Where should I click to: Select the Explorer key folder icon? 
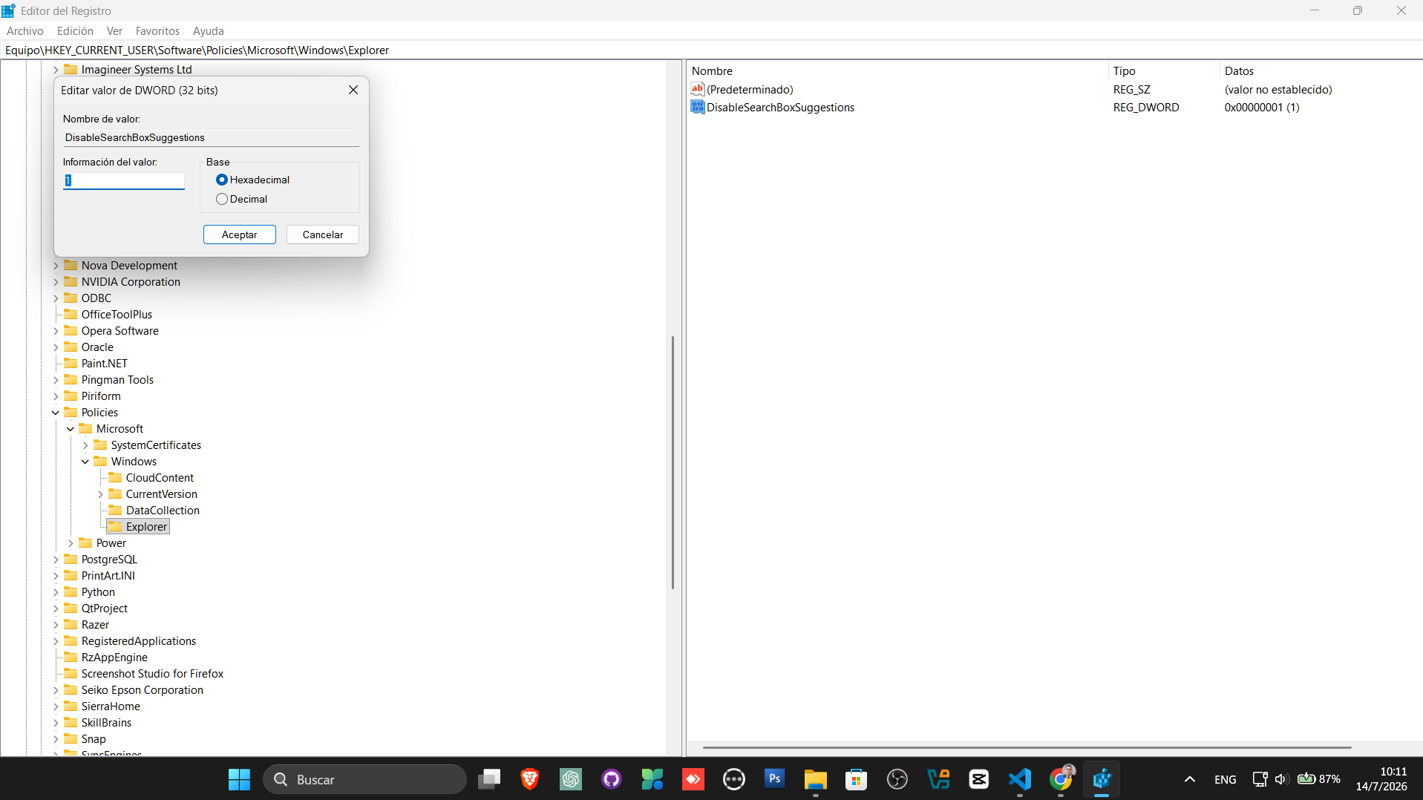(115, 526)
